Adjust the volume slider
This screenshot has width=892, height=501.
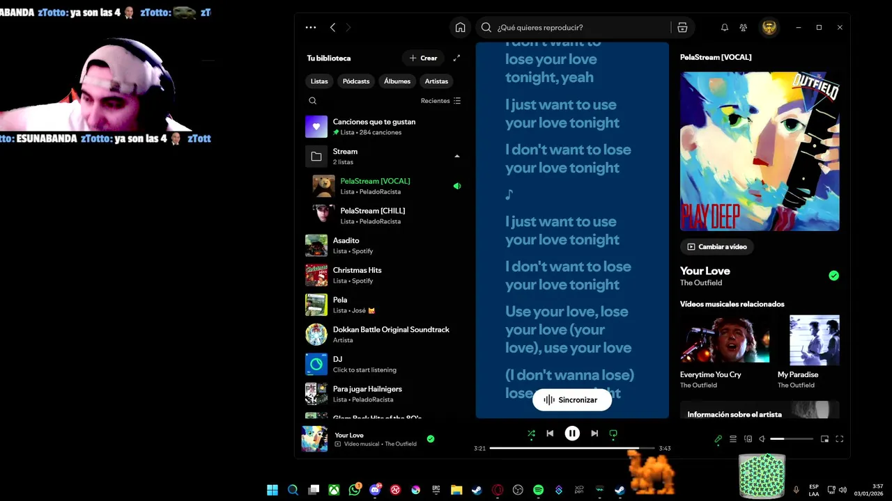[792, 439]
